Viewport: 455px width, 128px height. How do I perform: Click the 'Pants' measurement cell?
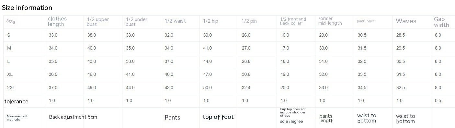coord(172,117)
